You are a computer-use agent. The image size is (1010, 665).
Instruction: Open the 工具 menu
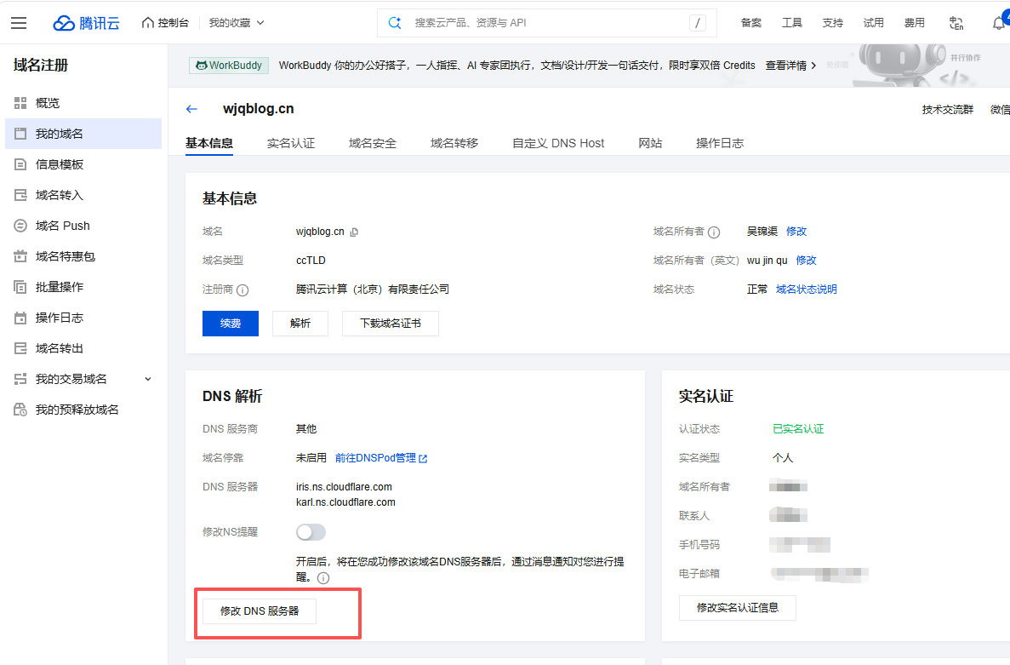pos(791,23)
